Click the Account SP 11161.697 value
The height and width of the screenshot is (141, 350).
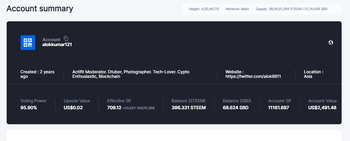pos(278,107)
